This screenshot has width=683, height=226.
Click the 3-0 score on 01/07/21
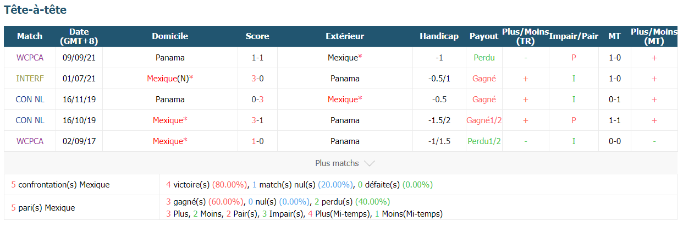point(257,79)
